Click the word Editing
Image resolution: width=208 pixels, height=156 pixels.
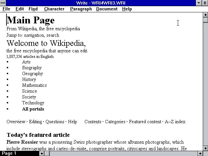pos(35,122)
